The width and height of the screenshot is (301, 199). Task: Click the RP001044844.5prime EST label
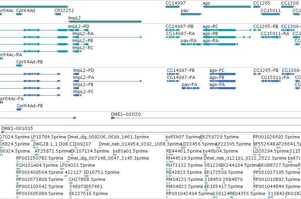(277, 187)
